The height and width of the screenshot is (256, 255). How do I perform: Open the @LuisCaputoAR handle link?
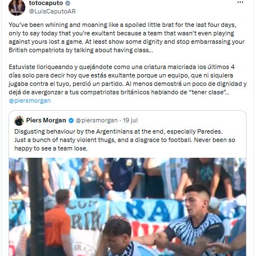pyautogui.click(x=52, y=11)
